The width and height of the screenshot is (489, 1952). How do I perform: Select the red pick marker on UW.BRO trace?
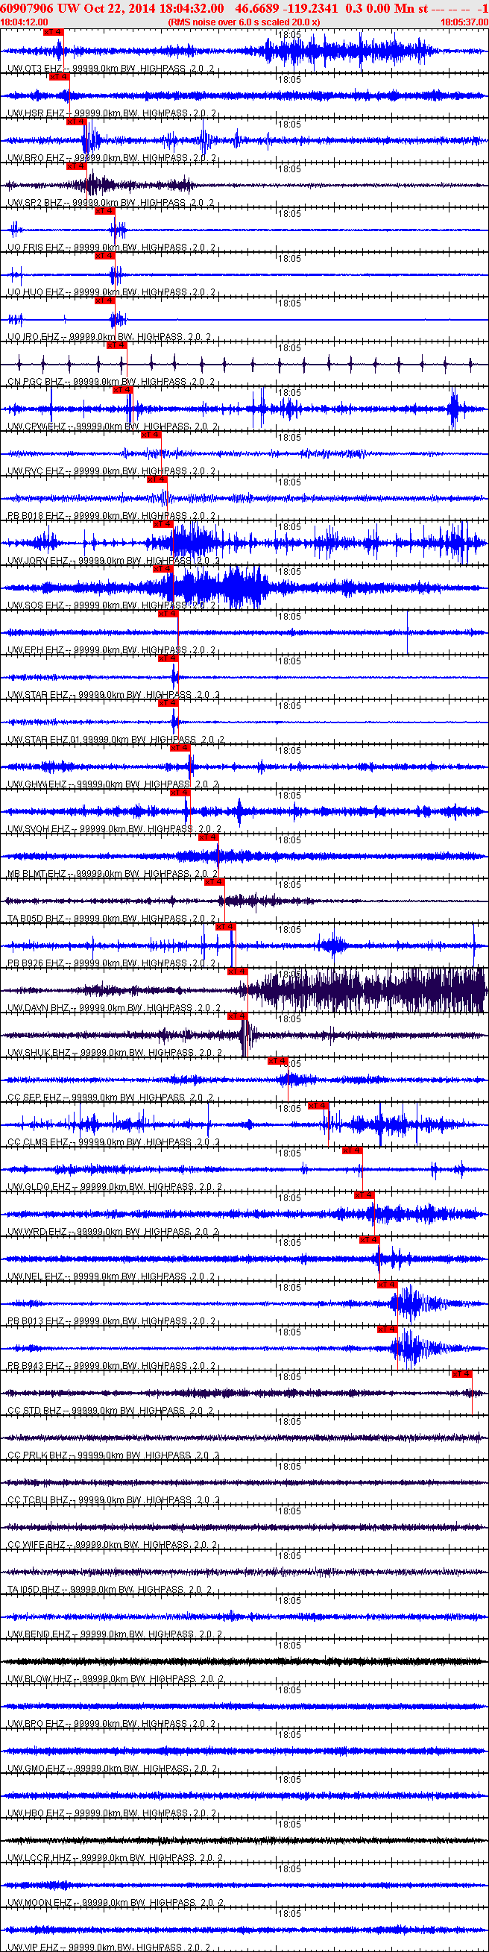(77, 122)
